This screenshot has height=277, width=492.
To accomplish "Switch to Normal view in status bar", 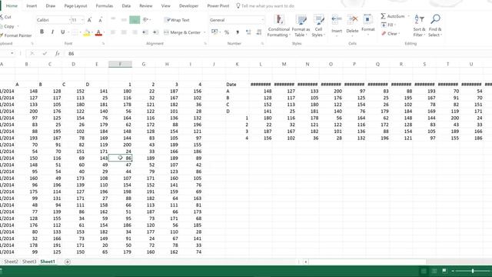I will coord(424,271).
